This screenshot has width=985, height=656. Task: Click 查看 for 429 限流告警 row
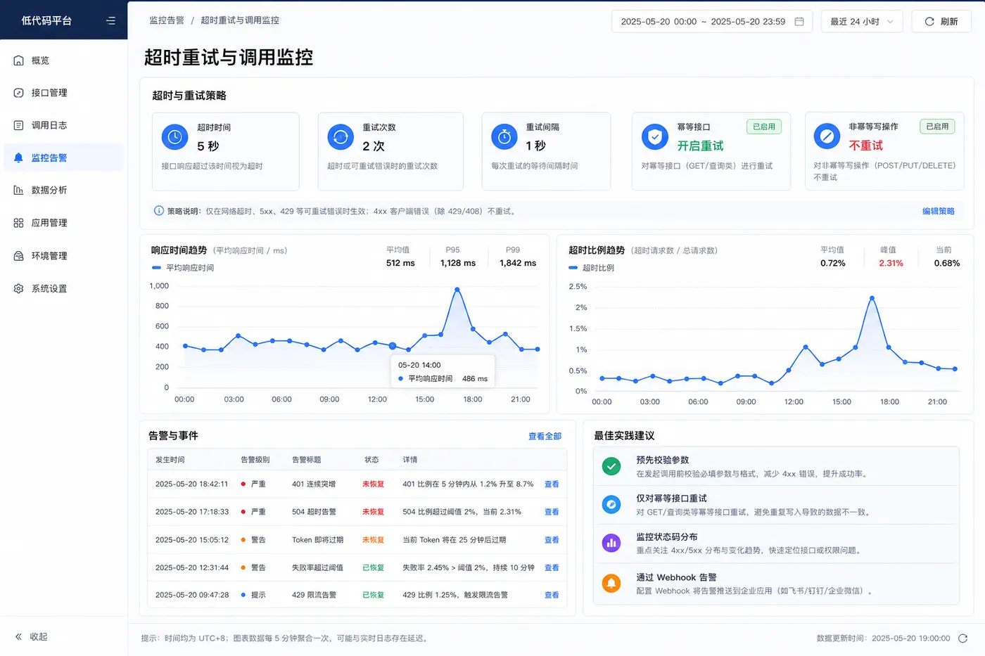point(552,595)
